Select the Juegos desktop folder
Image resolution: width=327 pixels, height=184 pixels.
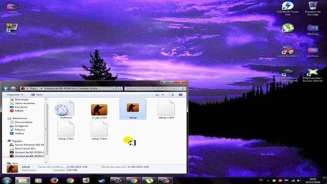pyautogui.click(x=12, y=8)
